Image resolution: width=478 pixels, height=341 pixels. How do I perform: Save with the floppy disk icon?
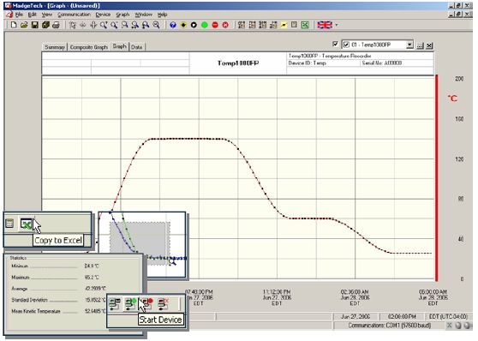(35, 25)
